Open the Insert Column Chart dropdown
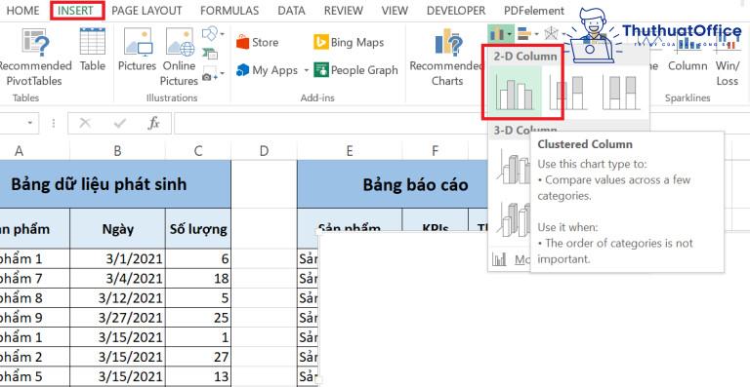 pyautogui.click(x=501, y=34)
